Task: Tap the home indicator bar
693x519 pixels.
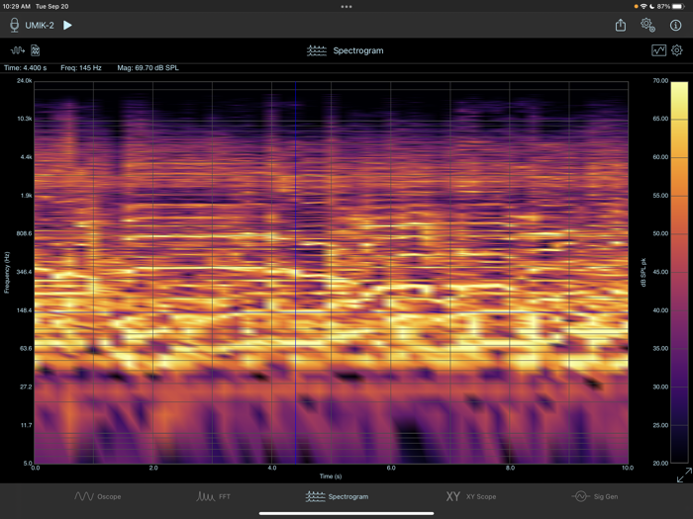Action: (x=346, y=514)
